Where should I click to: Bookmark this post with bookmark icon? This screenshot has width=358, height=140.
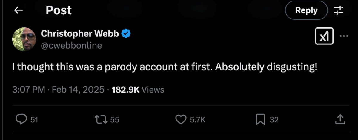tap(260, 120)
